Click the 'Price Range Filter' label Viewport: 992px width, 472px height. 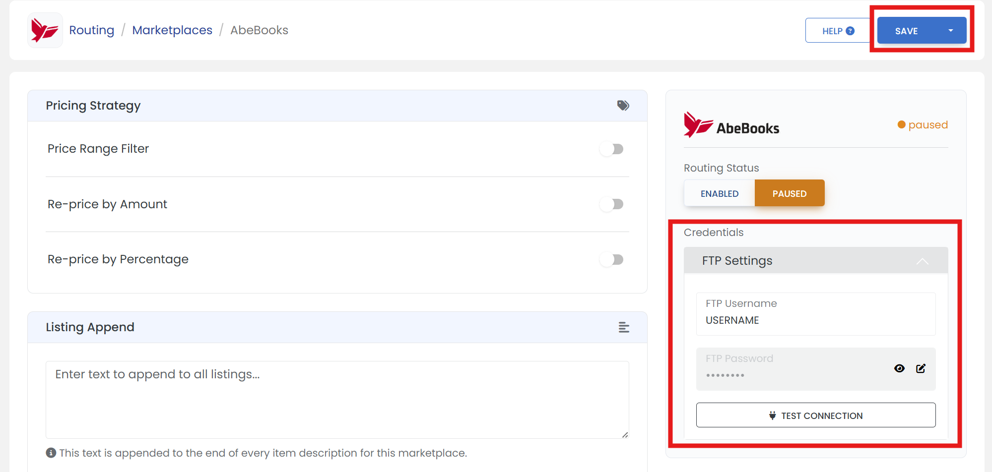[98, 149]
